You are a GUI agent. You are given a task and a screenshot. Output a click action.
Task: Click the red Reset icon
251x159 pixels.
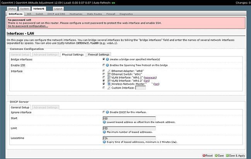[204, 155]
